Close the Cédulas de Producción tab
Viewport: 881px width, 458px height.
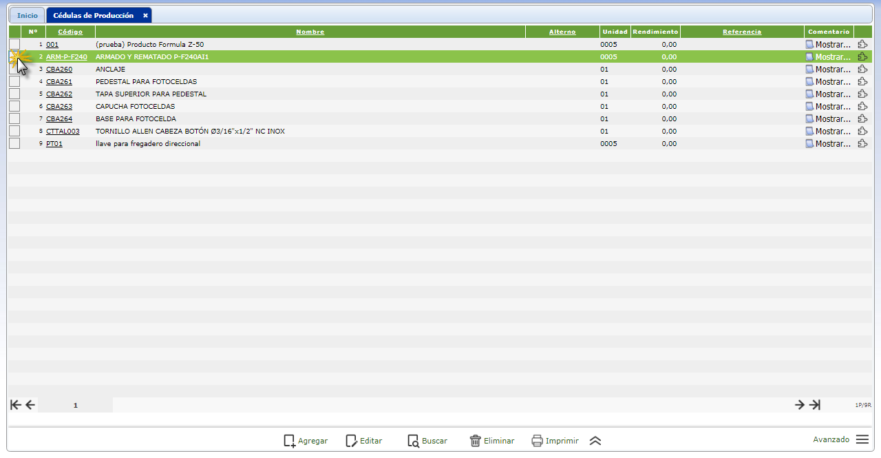145,15
